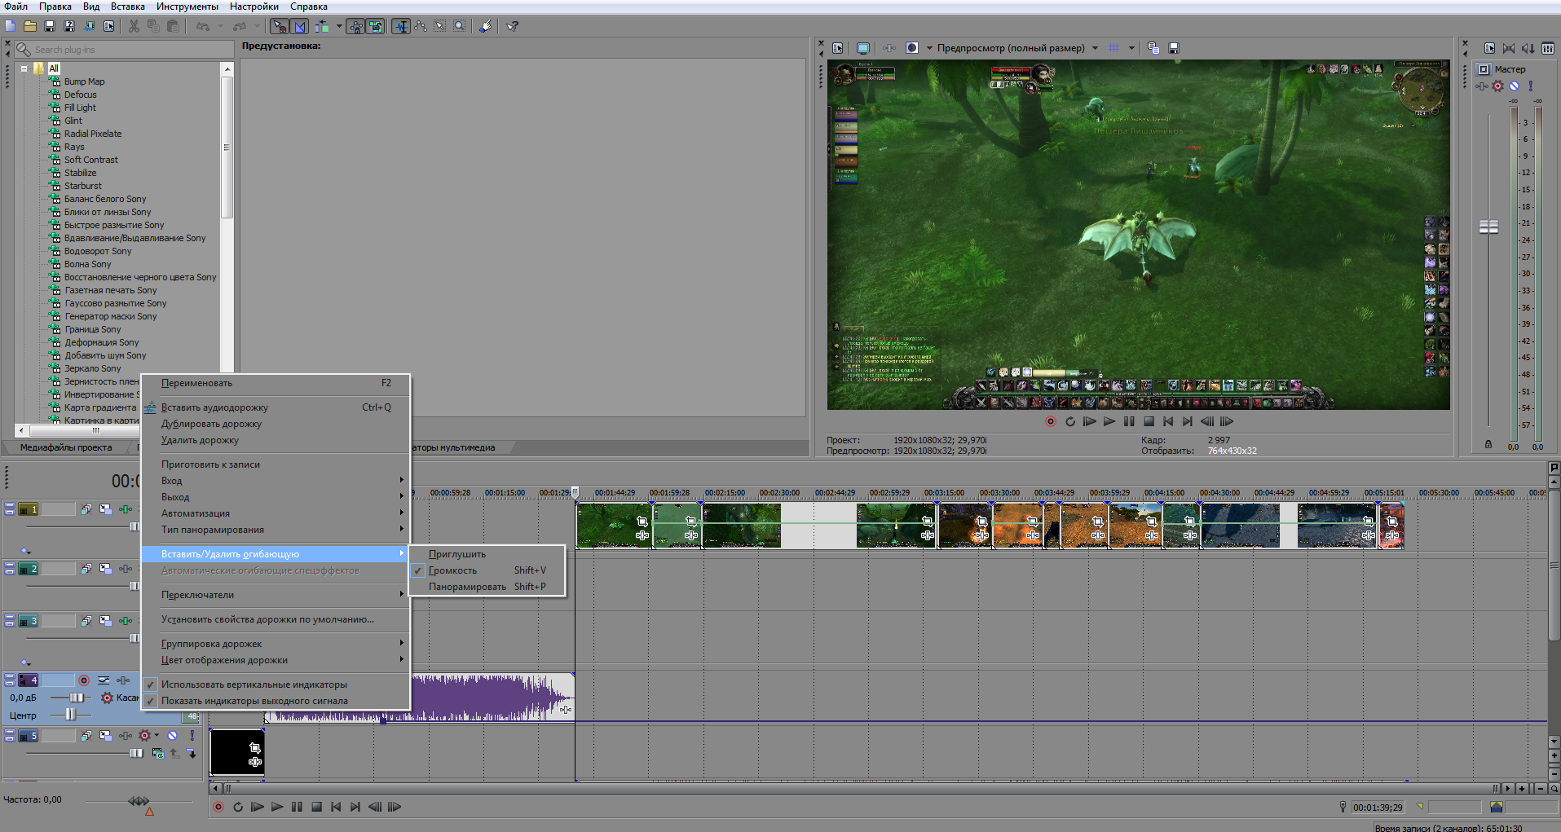The height and width of the screenshot is (832, 1561).
Task: Stop playback in the bottom timeline transport
Action: click(316, 807)
